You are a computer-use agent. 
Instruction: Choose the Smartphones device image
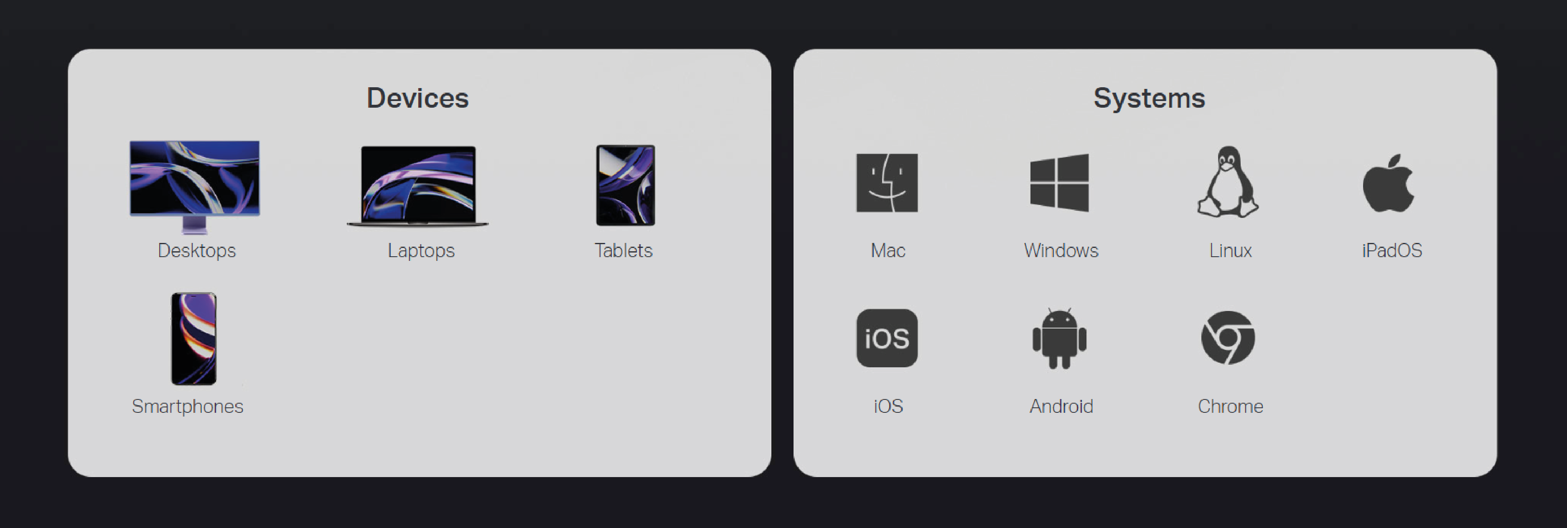[x=193, y=339]
